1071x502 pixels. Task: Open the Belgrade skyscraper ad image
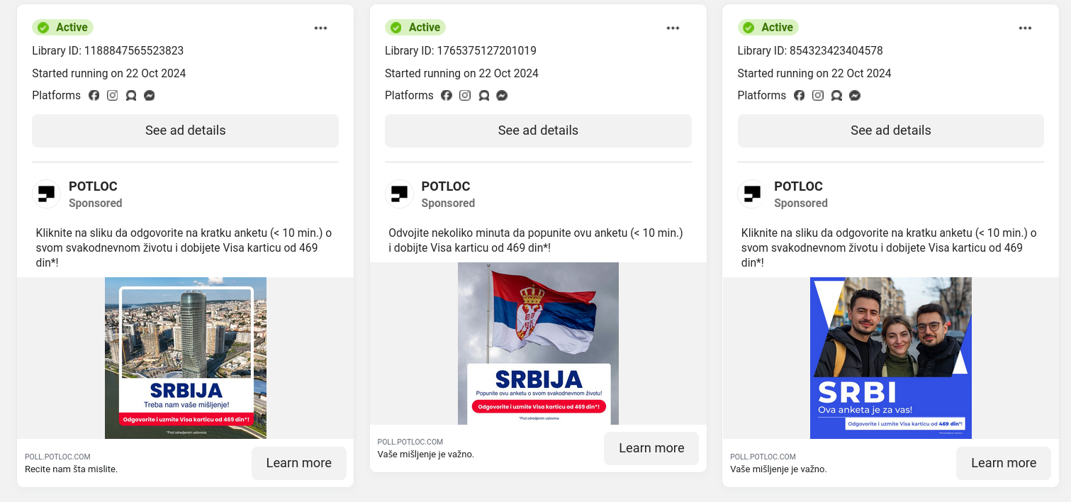[186, 358]
